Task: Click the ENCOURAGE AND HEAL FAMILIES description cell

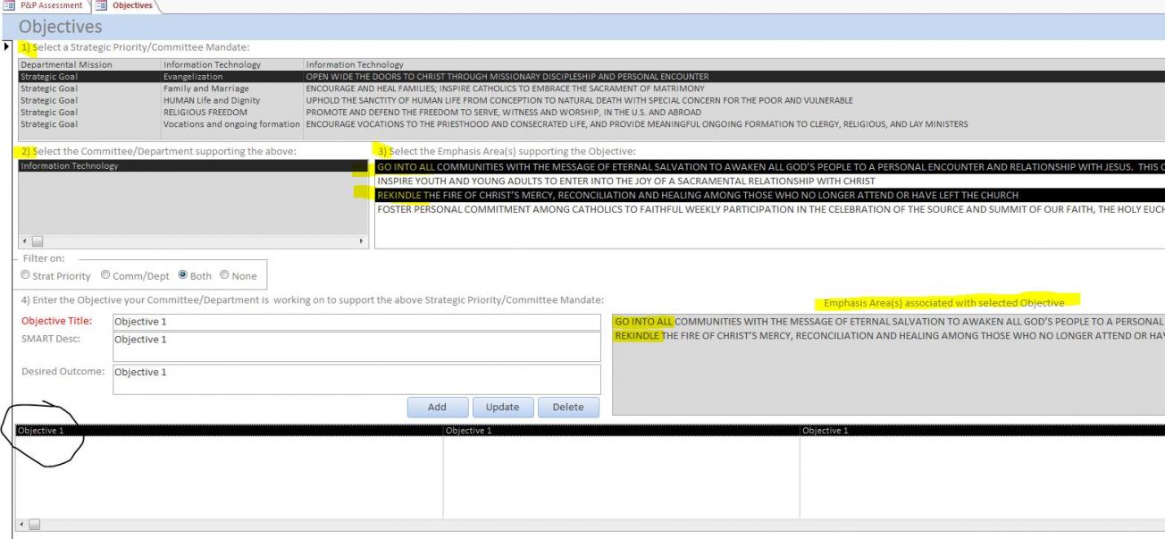Action: (x=505, y=88)
